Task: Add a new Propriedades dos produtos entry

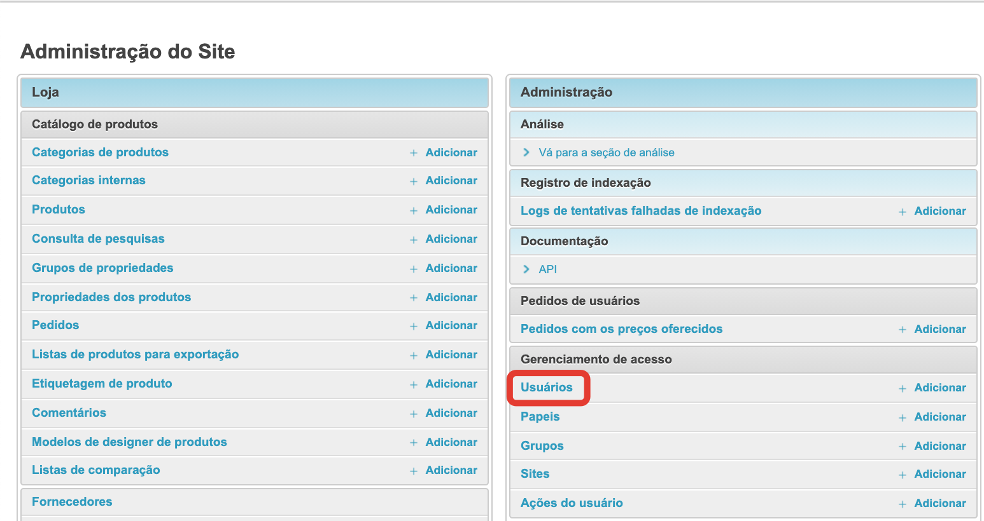Action: [x=451, y=297]
